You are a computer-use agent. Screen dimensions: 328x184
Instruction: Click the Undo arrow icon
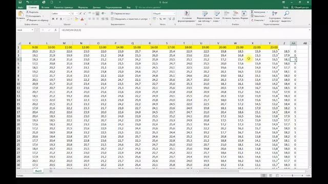click(28, 2)
